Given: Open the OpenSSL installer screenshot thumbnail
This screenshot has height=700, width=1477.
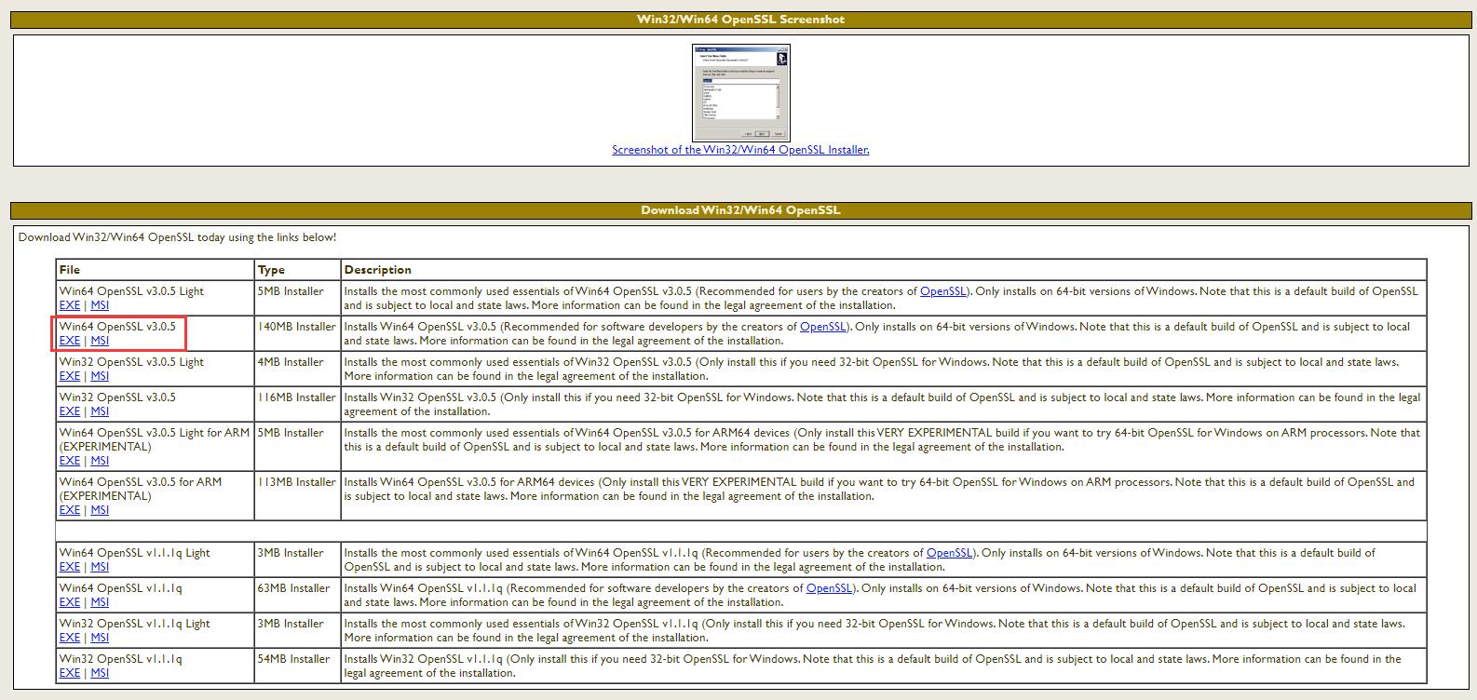Looking at the screenshot, I should [x=740, y=92].
